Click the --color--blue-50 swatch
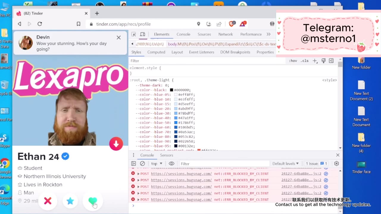 point(176,123)
